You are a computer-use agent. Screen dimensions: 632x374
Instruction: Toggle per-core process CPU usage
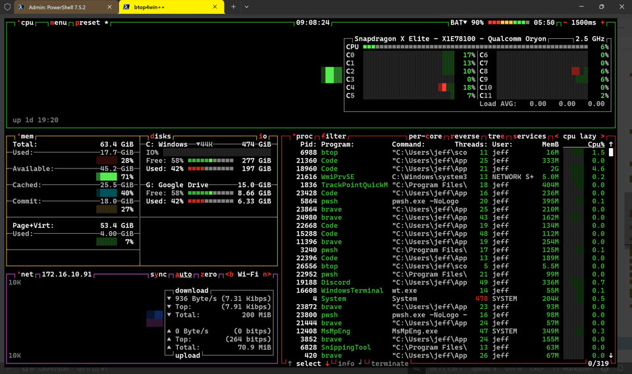[x=425, y=136]
